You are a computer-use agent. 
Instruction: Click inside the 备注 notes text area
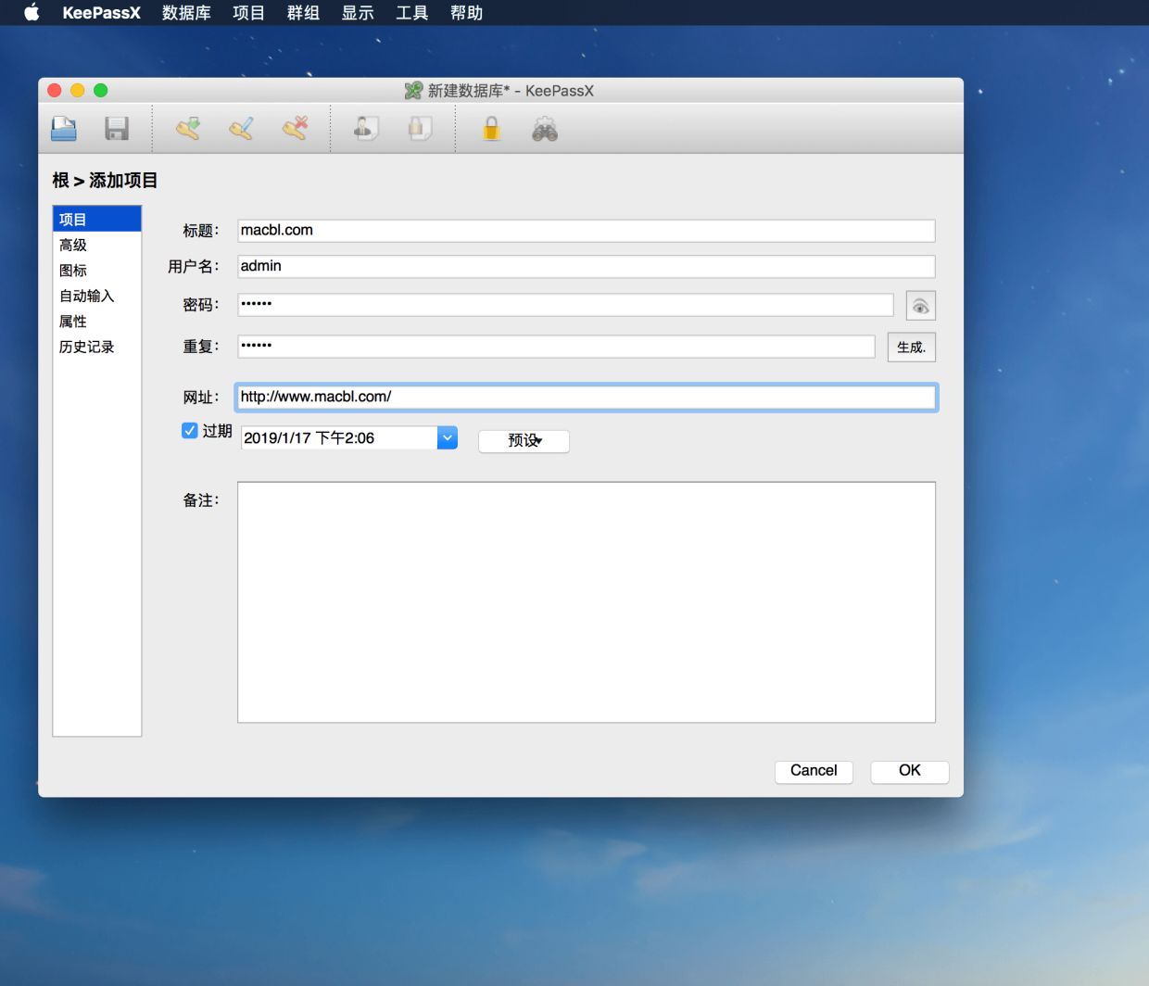(587, 602)
